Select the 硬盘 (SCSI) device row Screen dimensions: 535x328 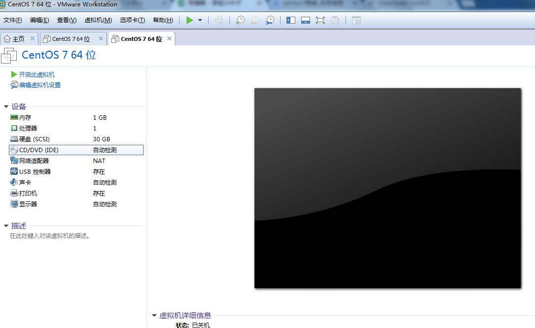tap(76, 139)
